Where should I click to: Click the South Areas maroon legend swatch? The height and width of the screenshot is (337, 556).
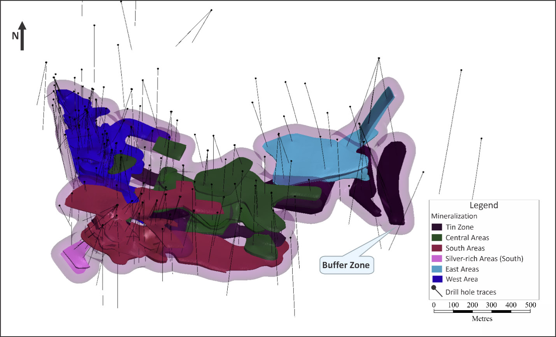(437, 248)
